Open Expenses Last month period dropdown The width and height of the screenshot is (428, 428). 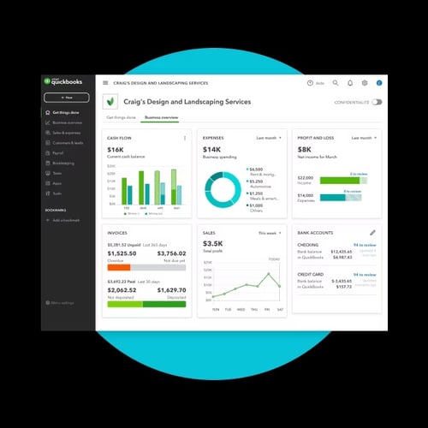point(269,138)
